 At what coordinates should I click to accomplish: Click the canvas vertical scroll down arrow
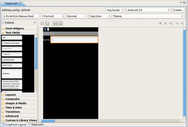tap(185, 118)
